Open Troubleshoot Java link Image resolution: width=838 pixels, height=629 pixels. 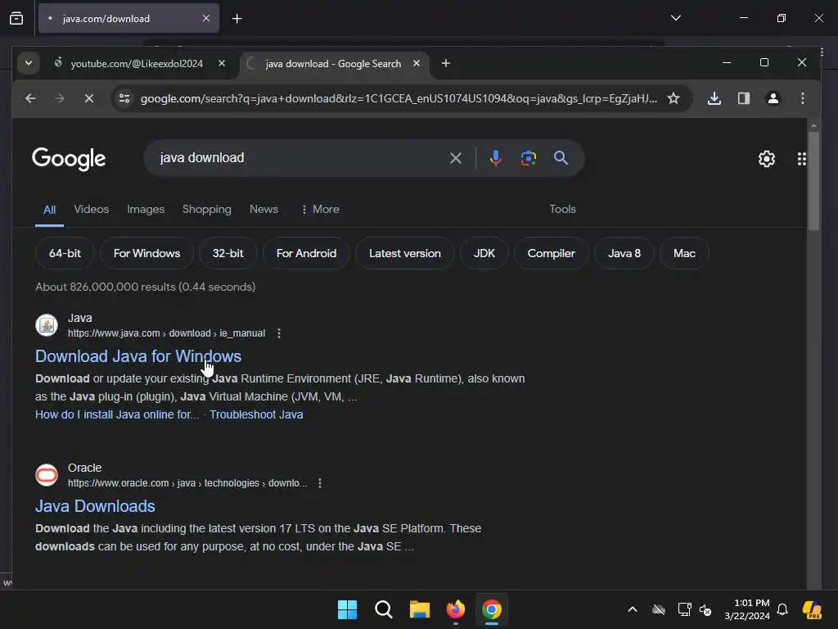256,414
